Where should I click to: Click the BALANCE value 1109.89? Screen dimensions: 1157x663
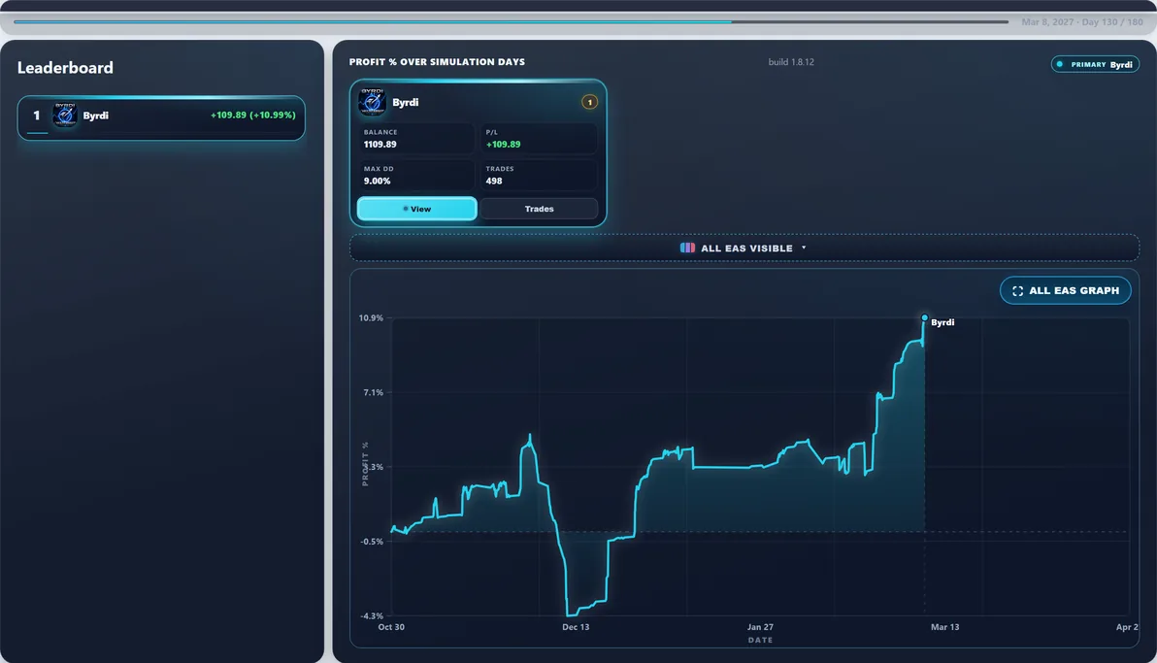point(380,145)
